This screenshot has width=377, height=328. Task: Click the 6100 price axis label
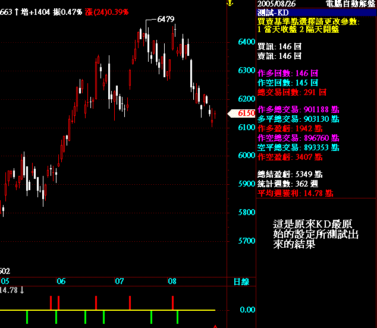click(x=246, y=127)
